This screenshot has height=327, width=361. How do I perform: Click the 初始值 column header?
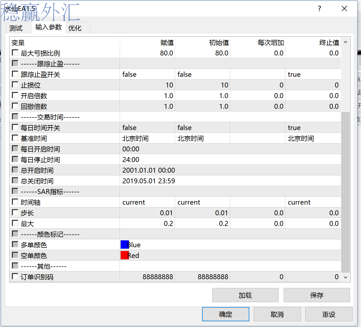point(202,42)
